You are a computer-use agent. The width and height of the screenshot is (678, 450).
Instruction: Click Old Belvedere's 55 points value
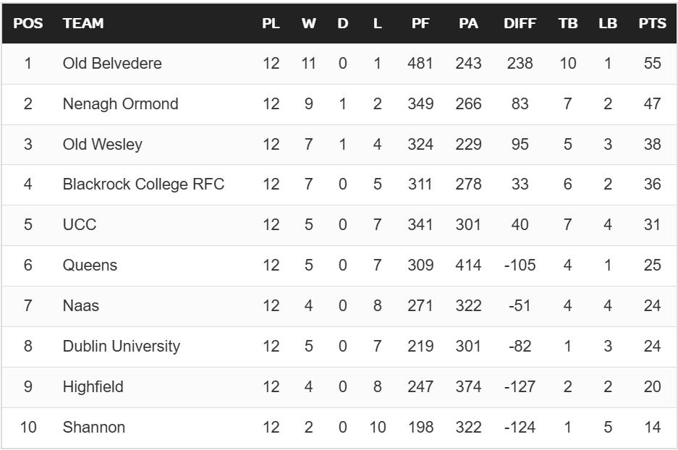pos(652,64)
